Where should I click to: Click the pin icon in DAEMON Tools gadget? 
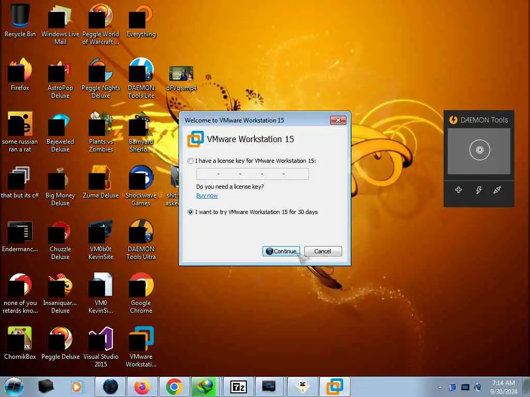pyautogui.click(x=497, y=190)
